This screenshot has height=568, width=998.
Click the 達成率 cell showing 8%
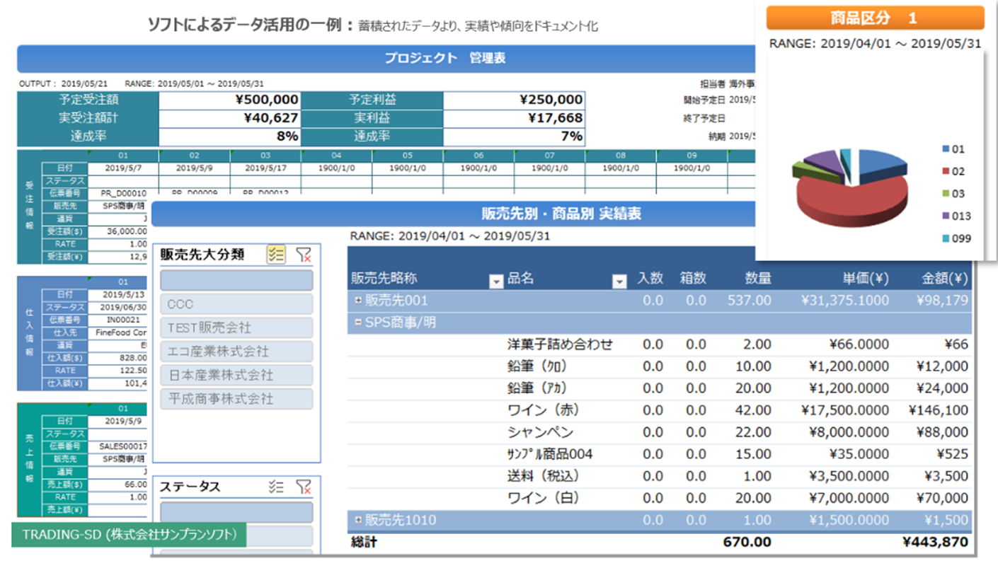tap(229, 137)
